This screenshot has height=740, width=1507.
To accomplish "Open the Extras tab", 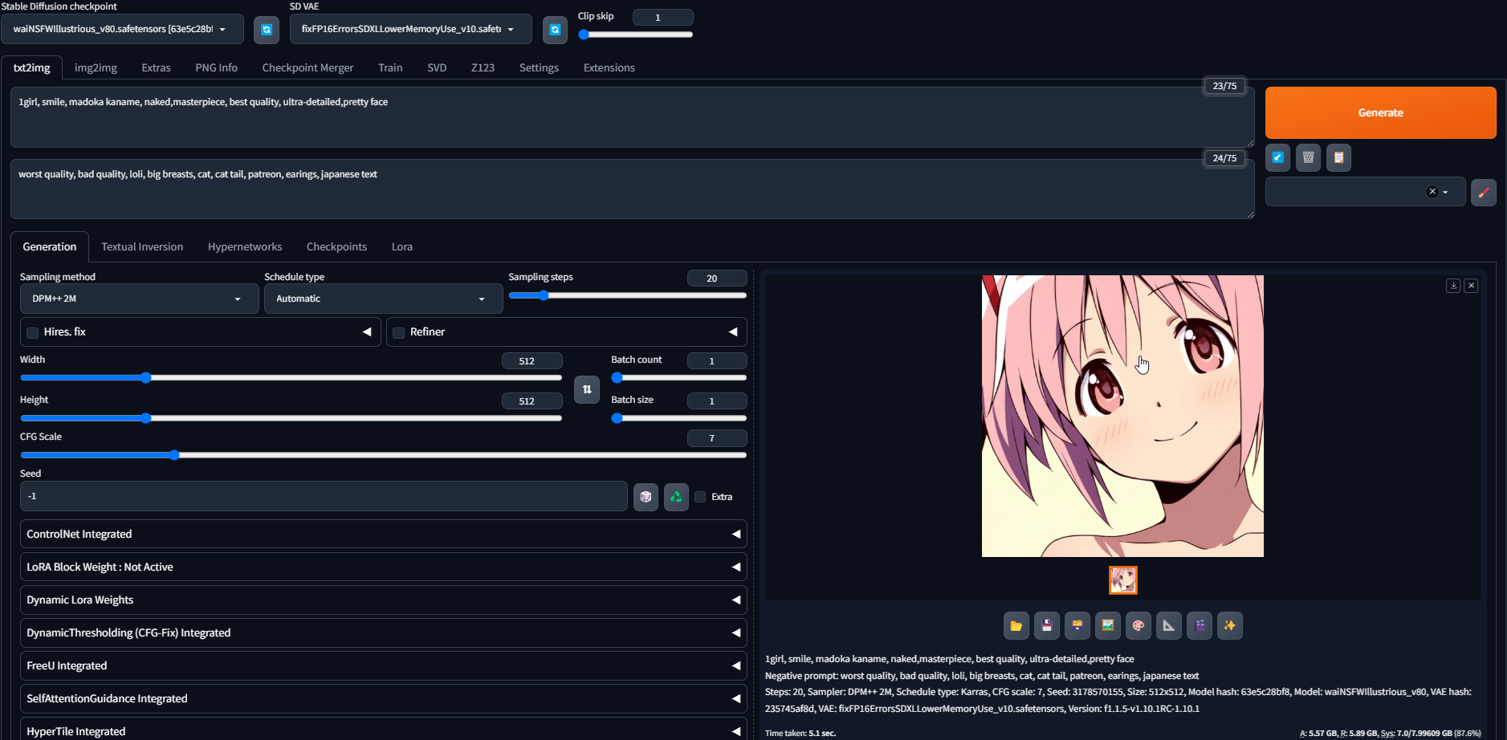I will pos(156,67).
